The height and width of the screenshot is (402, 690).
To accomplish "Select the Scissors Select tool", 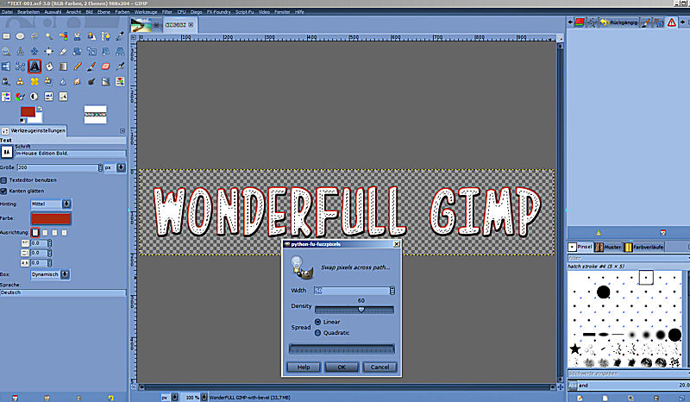I will click(x=77, y=36).
